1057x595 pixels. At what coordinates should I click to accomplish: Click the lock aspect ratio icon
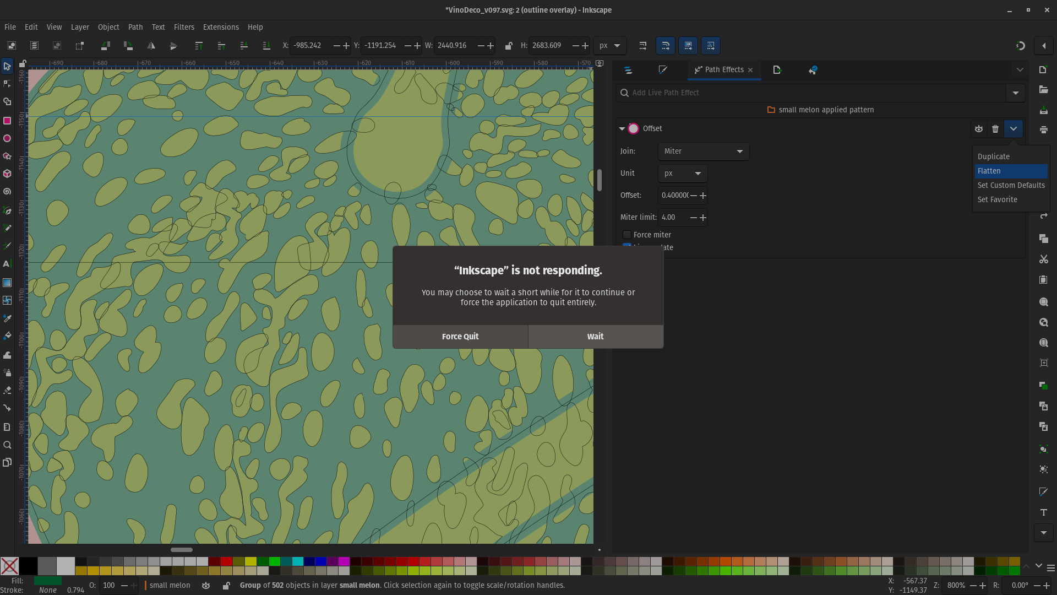509,46
